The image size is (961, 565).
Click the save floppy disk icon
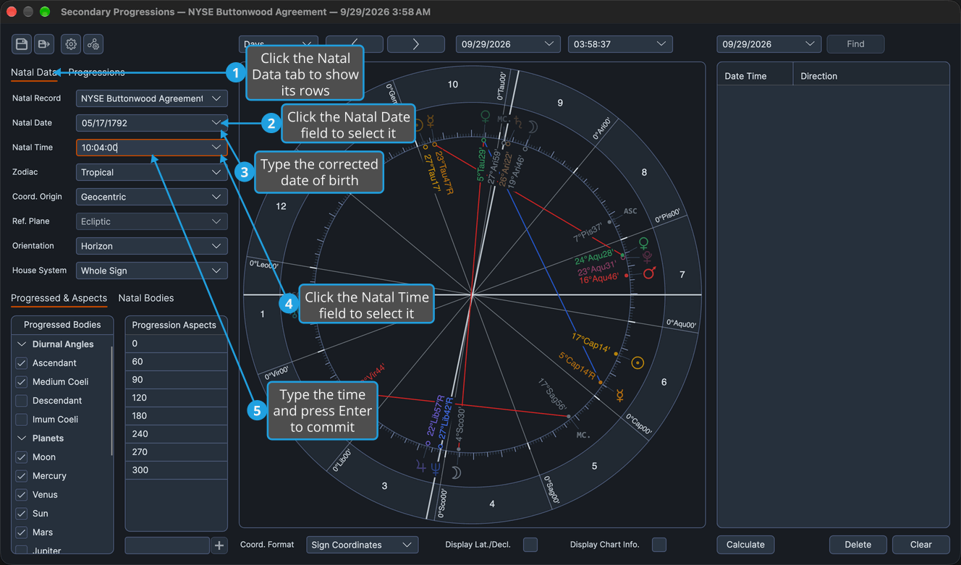(x=22, y=44)
